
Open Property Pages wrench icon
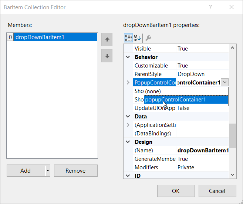pos(148,38)
